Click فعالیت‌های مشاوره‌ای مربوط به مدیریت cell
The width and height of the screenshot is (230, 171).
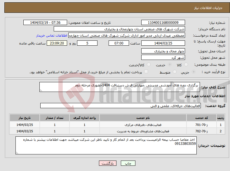(143, 131)
